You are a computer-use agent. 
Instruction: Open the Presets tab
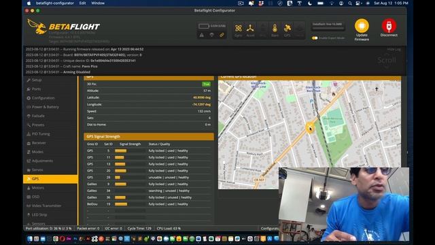(x=50, y=125)
